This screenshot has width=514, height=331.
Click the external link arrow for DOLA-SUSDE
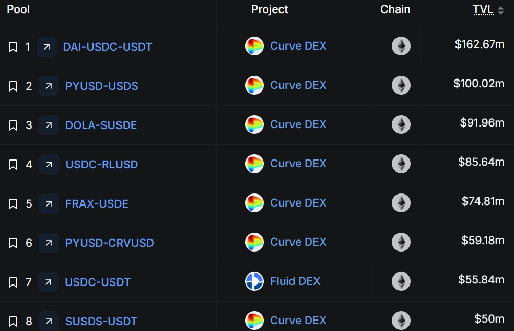48,125
